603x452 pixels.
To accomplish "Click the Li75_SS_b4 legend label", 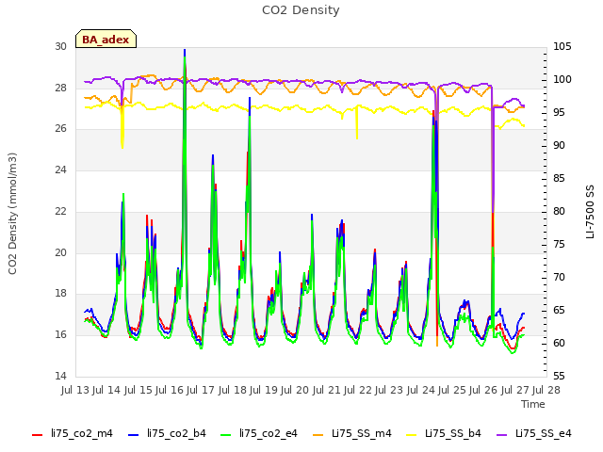I will pos(453,433).
